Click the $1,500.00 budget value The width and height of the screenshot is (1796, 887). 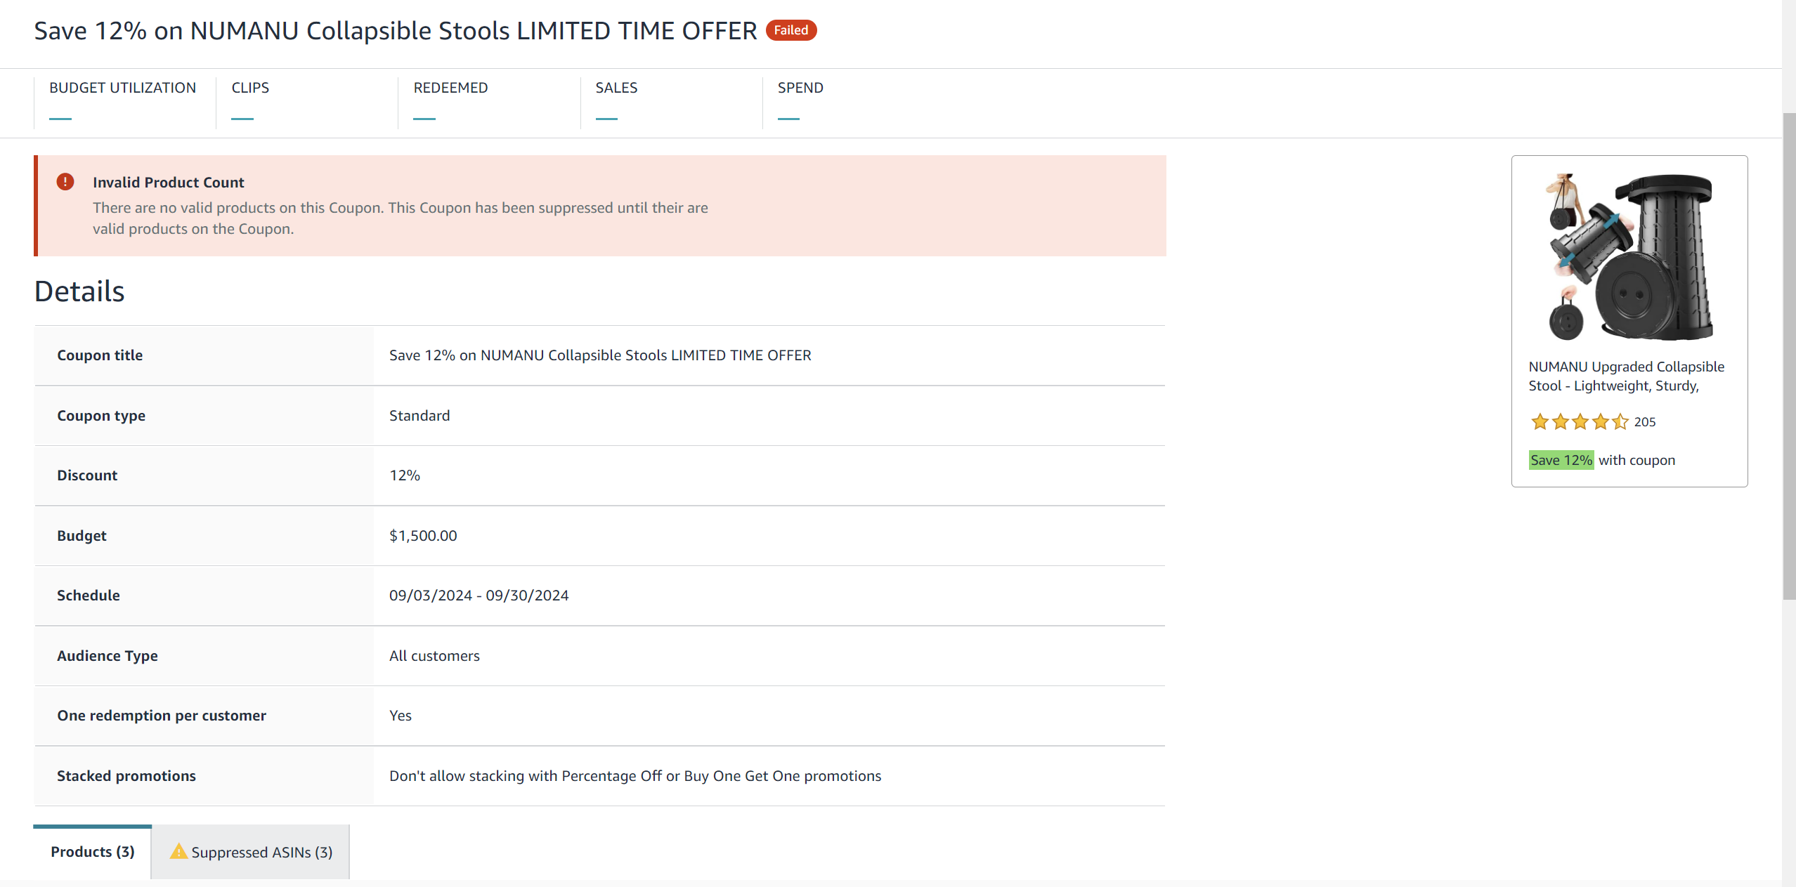(423, 536)
